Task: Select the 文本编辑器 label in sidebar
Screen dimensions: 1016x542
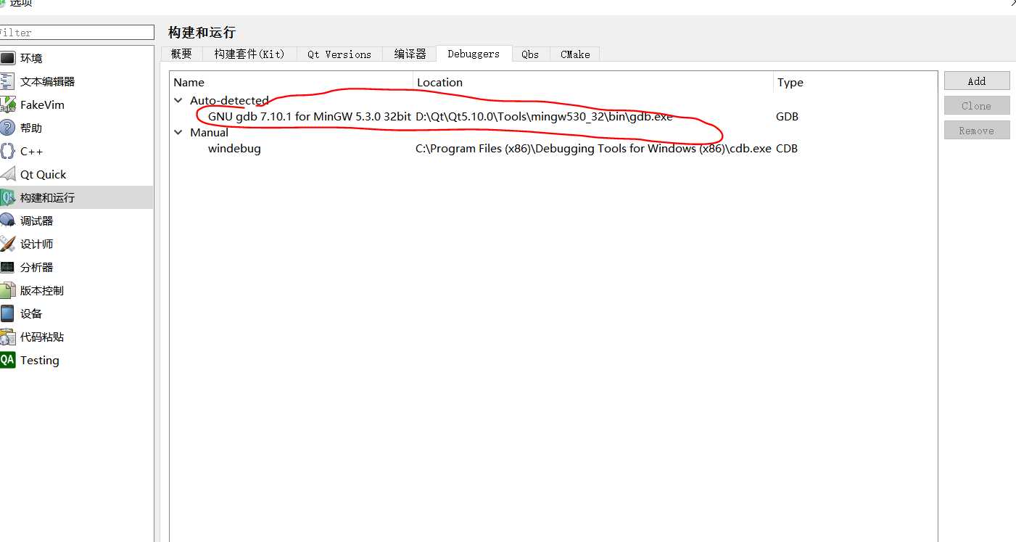Action: coord(48,81)
